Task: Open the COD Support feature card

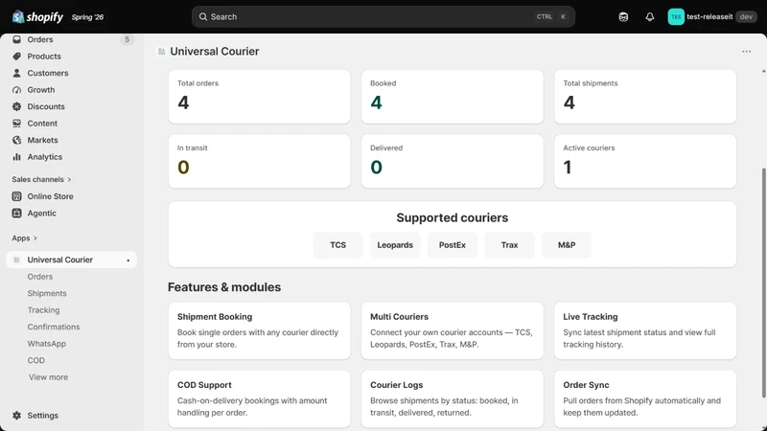Action: click(259, 398)
